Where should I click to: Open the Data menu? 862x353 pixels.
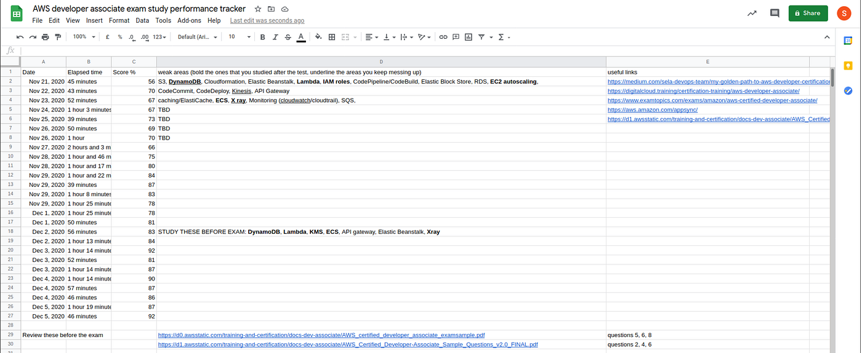click(x=142, y=20)
